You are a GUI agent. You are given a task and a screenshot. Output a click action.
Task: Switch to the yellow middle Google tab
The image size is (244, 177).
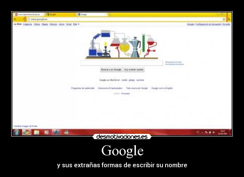pos(60,15)
